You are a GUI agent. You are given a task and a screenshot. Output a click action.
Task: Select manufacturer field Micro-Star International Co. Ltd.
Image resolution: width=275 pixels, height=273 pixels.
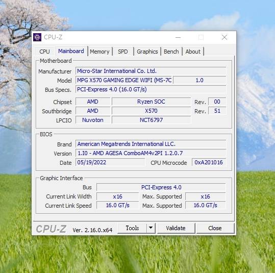click(x=151, y=71)
